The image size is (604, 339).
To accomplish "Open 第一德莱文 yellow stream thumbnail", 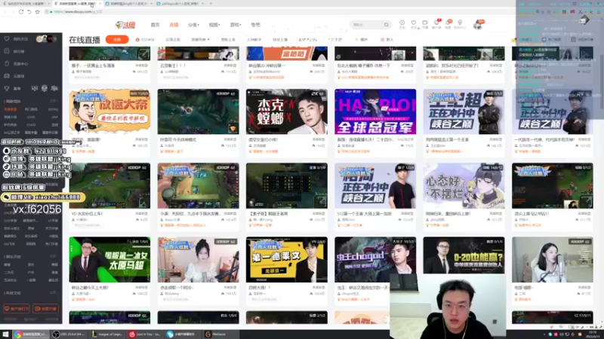I will pyautogui.click(x=287, y=259).
